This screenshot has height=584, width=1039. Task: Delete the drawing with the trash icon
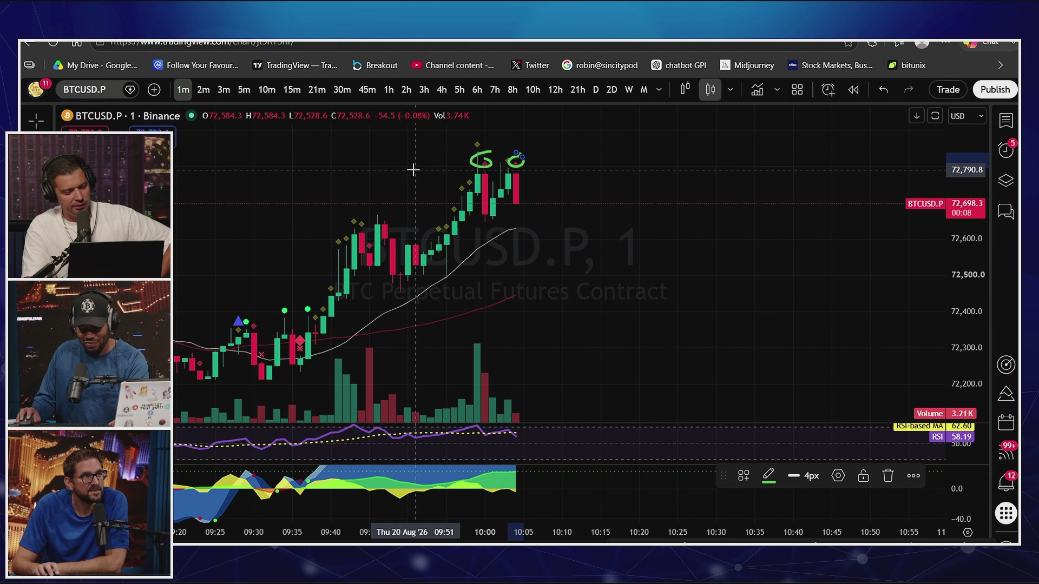point(888,476)
